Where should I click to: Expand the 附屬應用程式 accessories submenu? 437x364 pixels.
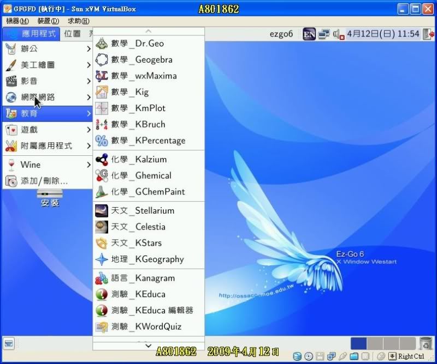pyautogui.click(x=48, y=145)
